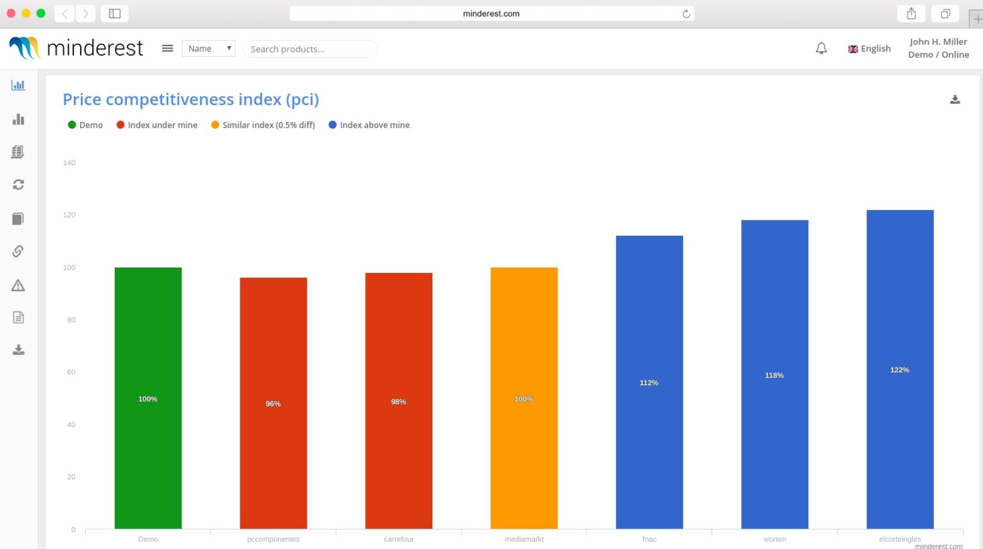Viewport: 983px width, 549px height.
Task: Click the worten axis label
Action: click(775, 539)
